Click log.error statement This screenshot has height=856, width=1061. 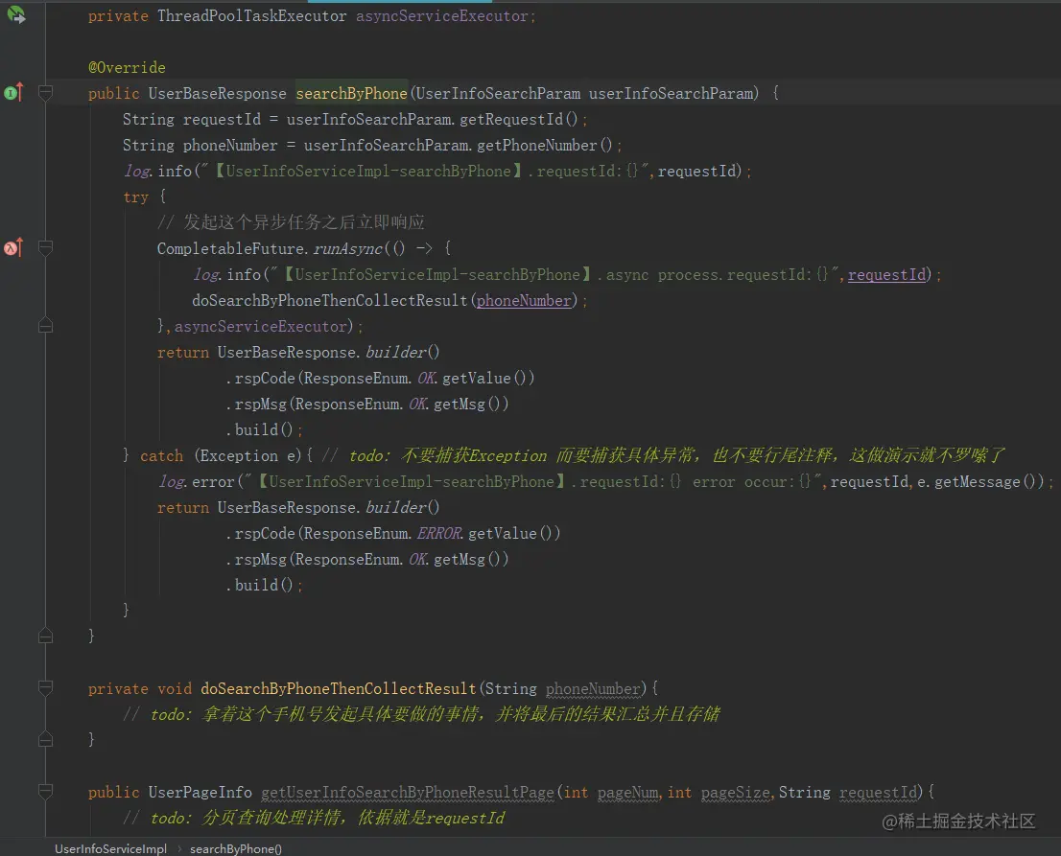coord(605,481)
